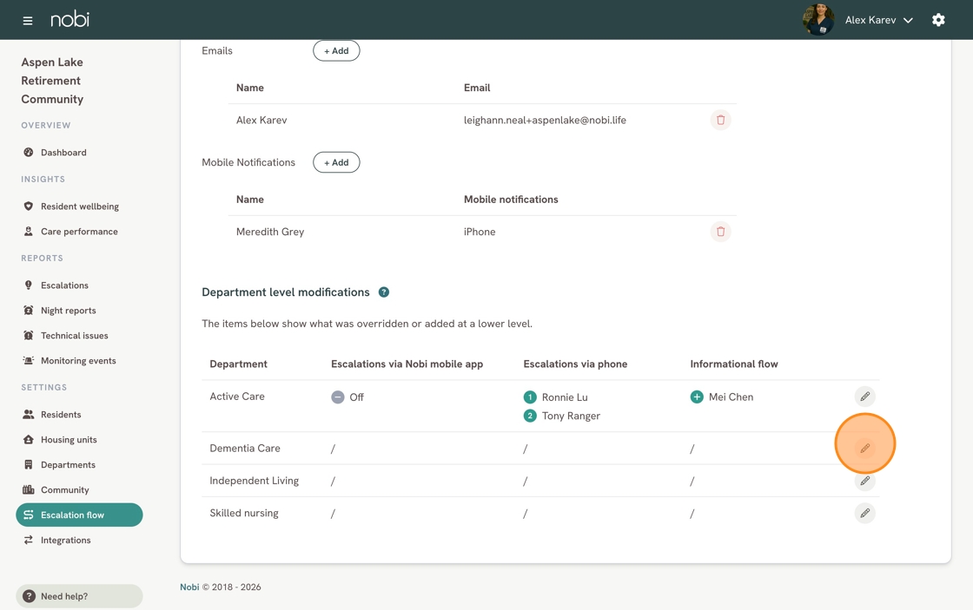Open Integrations settings

point(79,540)
